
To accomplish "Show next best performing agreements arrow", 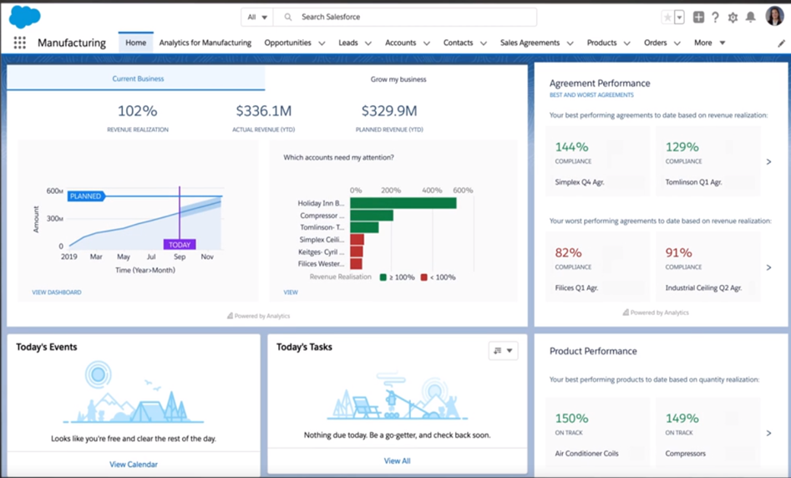I will (768, 161).
